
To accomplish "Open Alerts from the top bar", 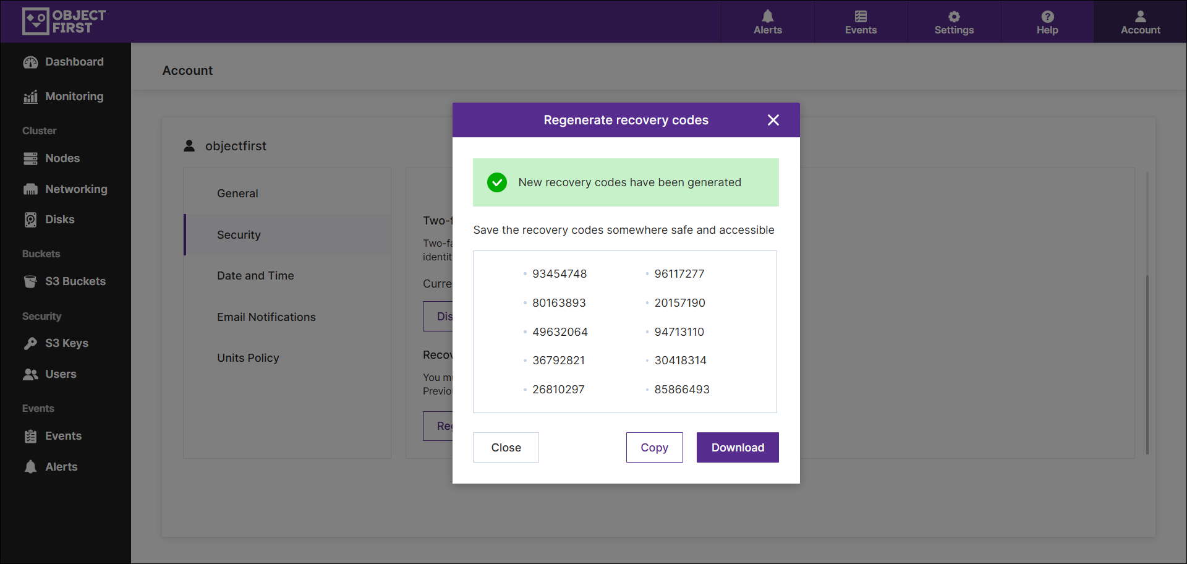I will (x=767, y=22).
